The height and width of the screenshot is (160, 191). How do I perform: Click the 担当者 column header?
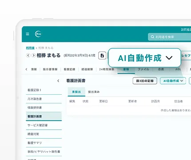click(x=178, y=101)
